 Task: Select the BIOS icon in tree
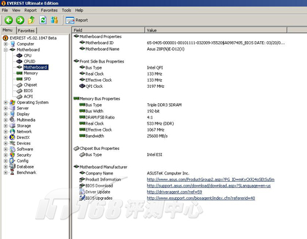click(19, 91)
